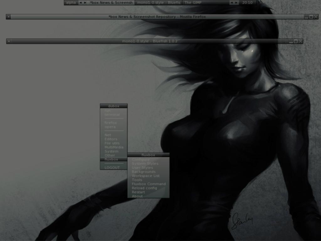321x241 pixels.
Task: Click stick button on the Firefox titlebar
Action: coord(8,17)
